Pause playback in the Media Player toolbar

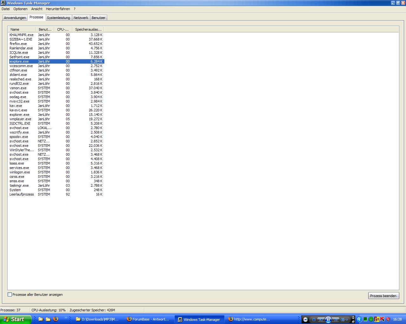[328, 320]
